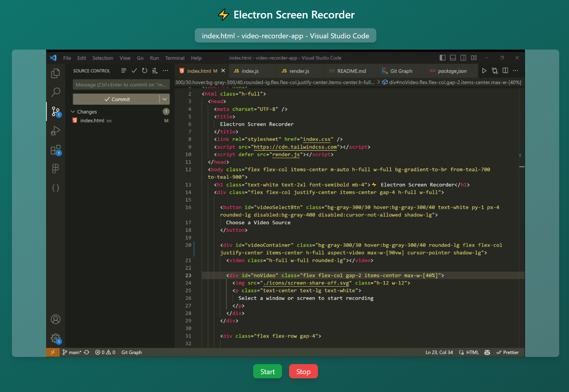The height and width of the screenshot is (392, 569).
Task: Close the index.html editor tab
Action: click(223, 71)
